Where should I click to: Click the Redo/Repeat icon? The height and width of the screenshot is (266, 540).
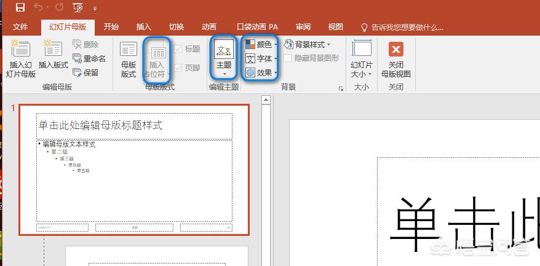coord(59,7)
